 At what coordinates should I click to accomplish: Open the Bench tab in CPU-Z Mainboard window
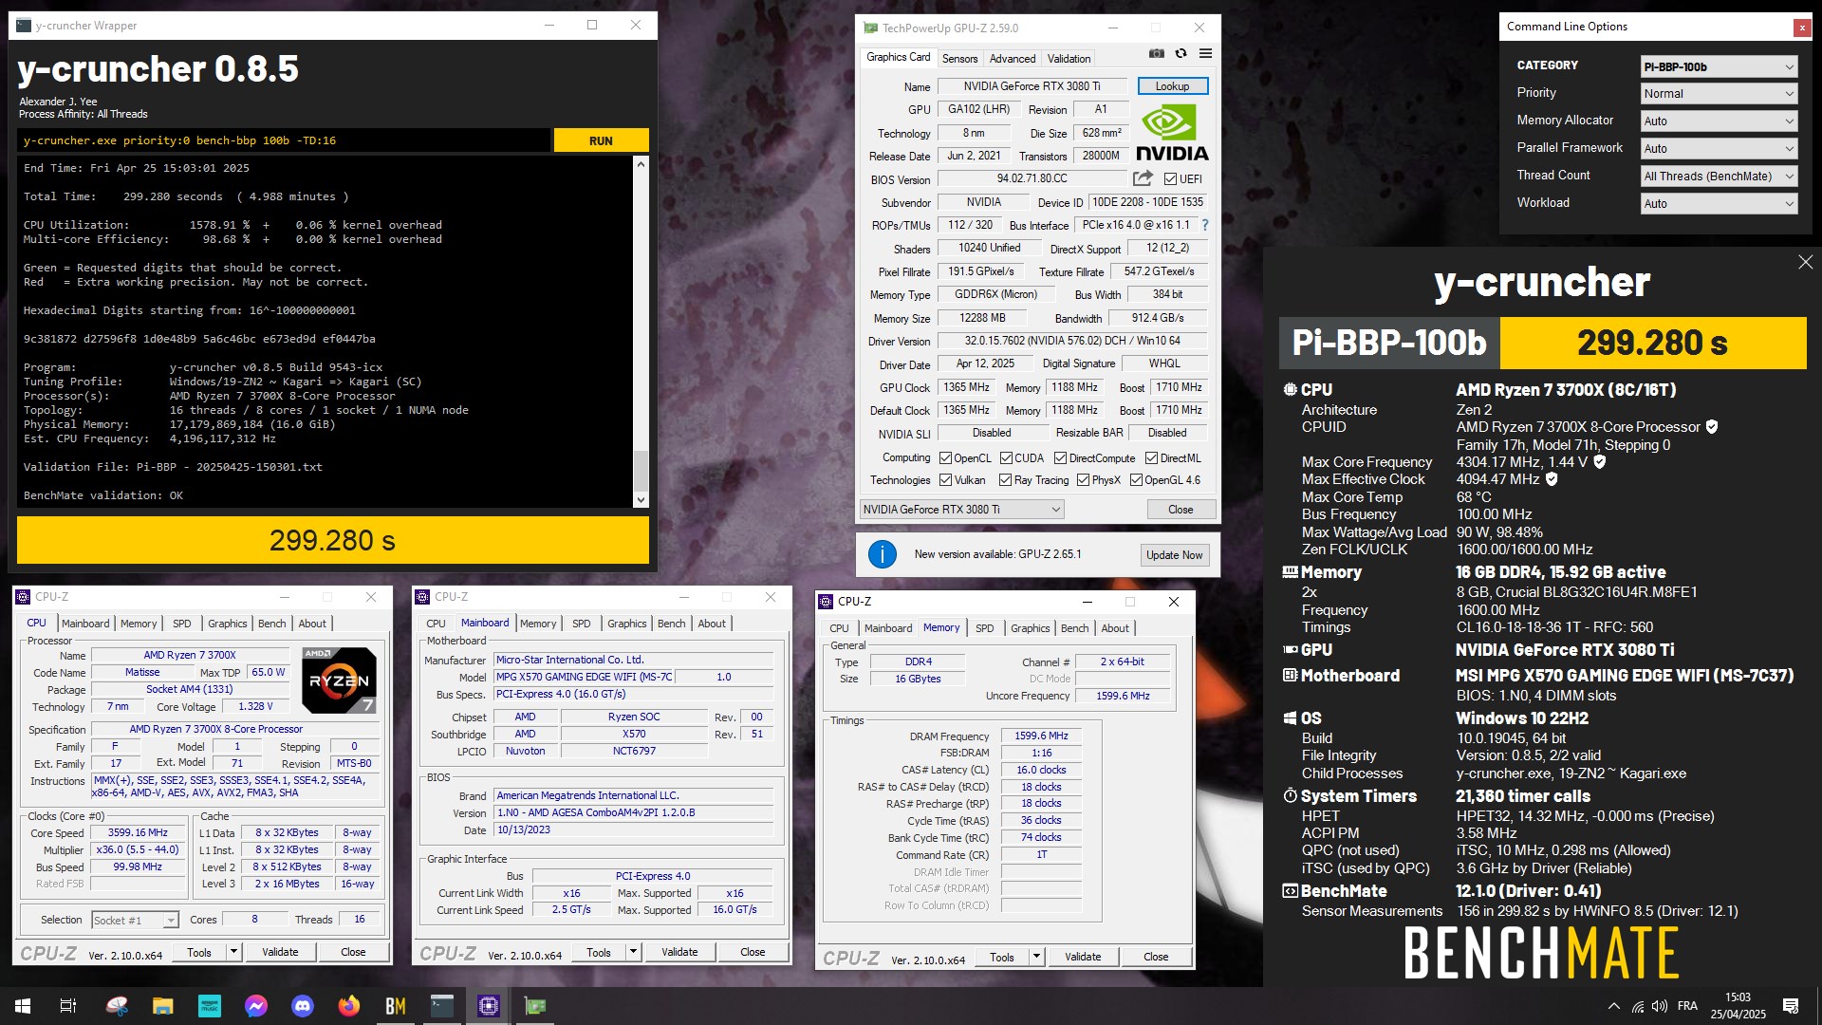(x=671, y=624)
